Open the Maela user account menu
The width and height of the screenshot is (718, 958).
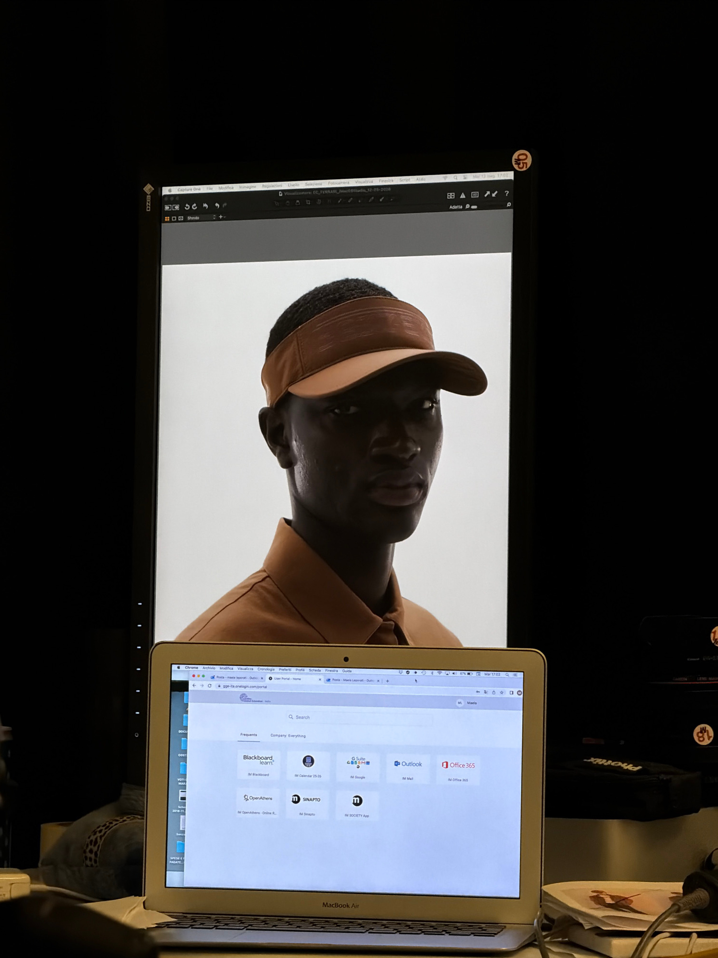tap(467, 703)
